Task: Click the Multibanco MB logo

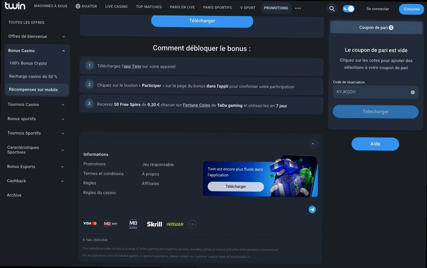Action: (133, 224)
